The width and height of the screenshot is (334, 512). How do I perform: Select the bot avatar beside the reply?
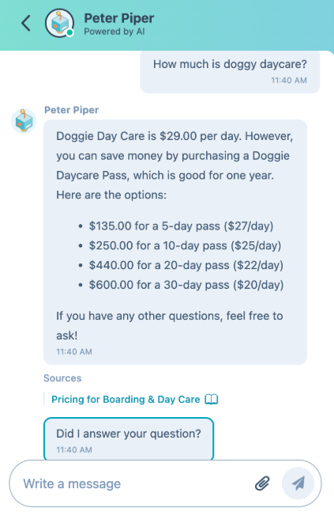coord(24,121)
